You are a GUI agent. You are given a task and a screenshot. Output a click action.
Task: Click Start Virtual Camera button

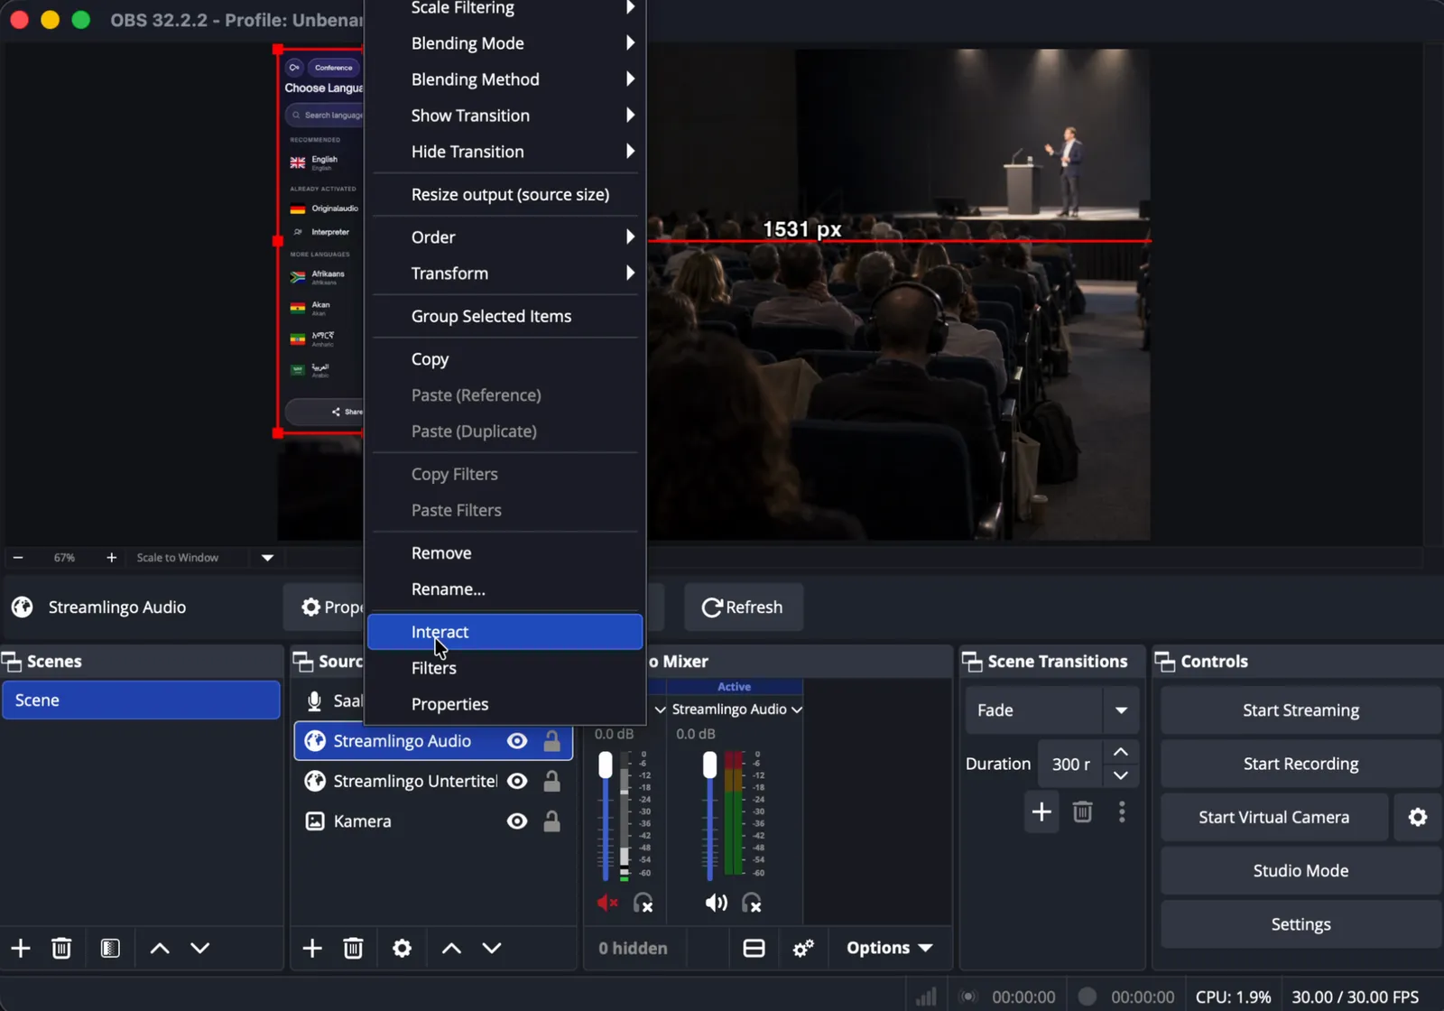[1274, 817]
